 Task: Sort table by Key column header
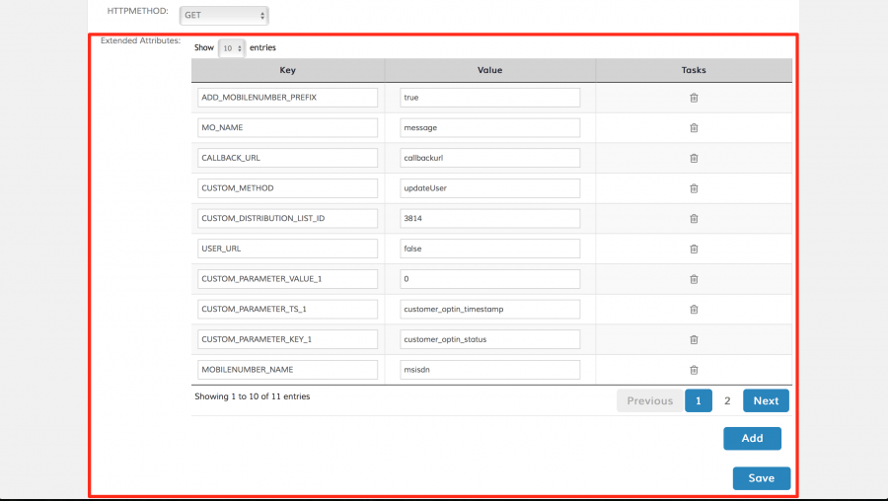287,70
